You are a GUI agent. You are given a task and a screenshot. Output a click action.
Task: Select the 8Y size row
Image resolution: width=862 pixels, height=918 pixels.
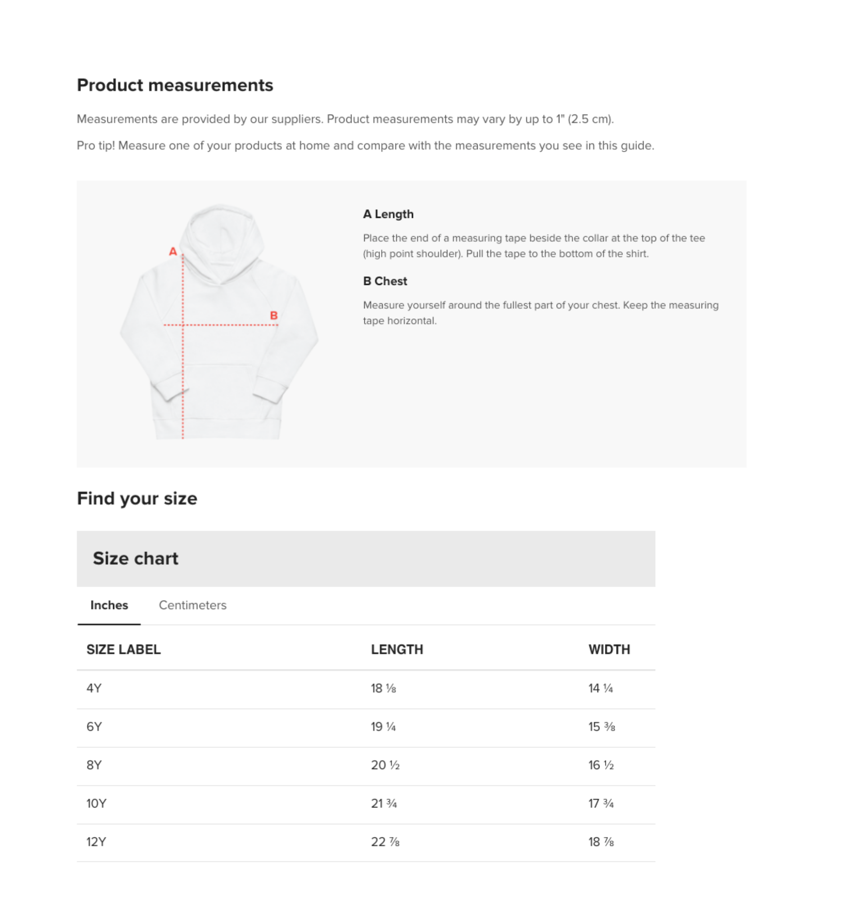coord(366,766)
